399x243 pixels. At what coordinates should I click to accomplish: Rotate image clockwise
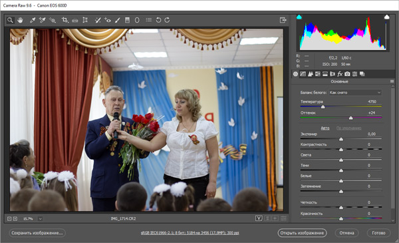coord(167,20)
